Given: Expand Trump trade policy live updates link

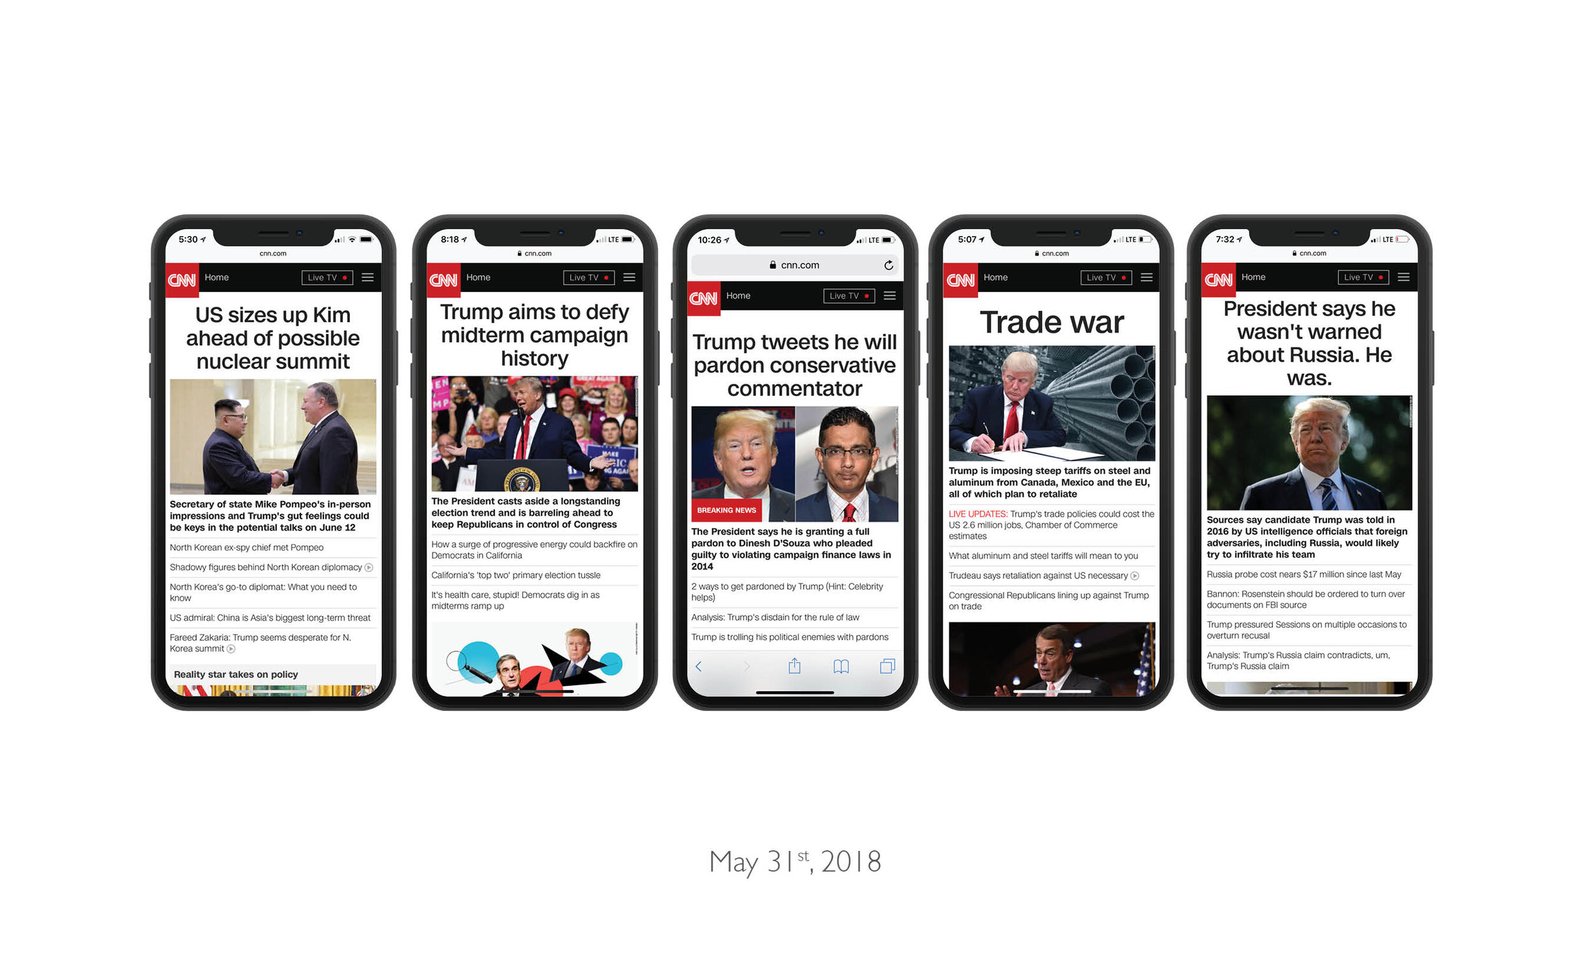Looking at the screenshot, I should pos(1046,525).
